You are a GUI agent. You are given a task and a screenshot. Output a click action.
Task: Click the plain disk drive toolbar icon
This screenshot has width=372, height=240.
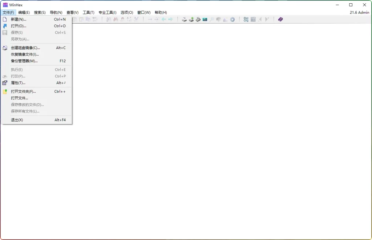[x=184, y=20]
